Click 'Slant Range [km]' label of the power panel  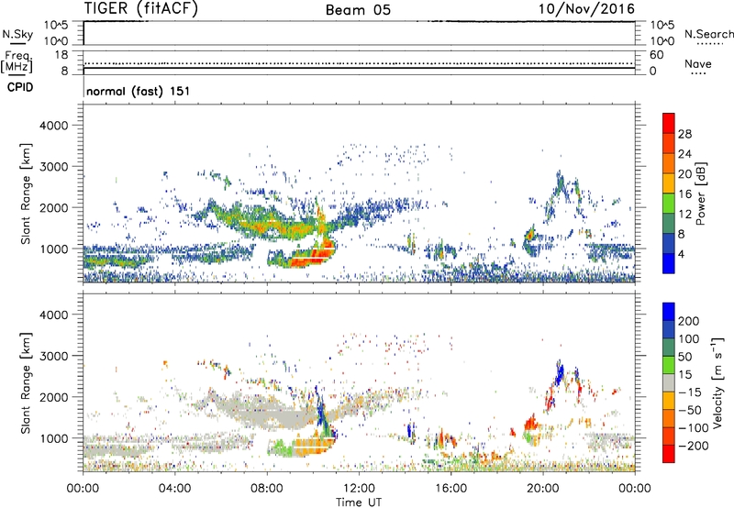(26, 193)
